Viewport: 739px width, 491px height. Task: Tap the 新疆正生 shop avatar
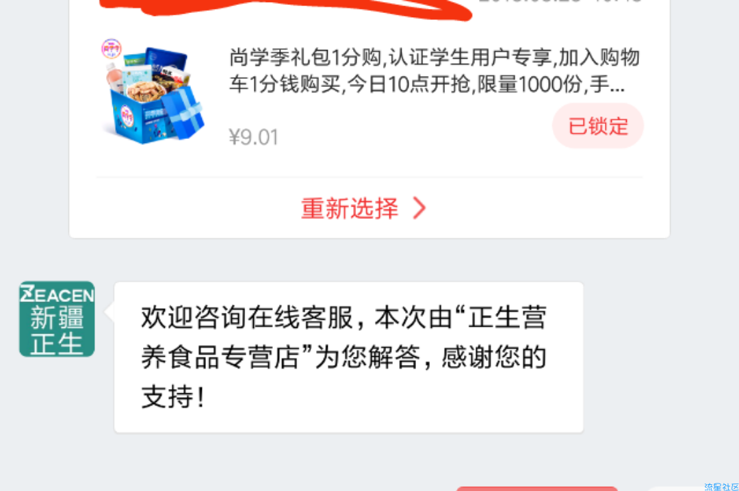[57, 319]
